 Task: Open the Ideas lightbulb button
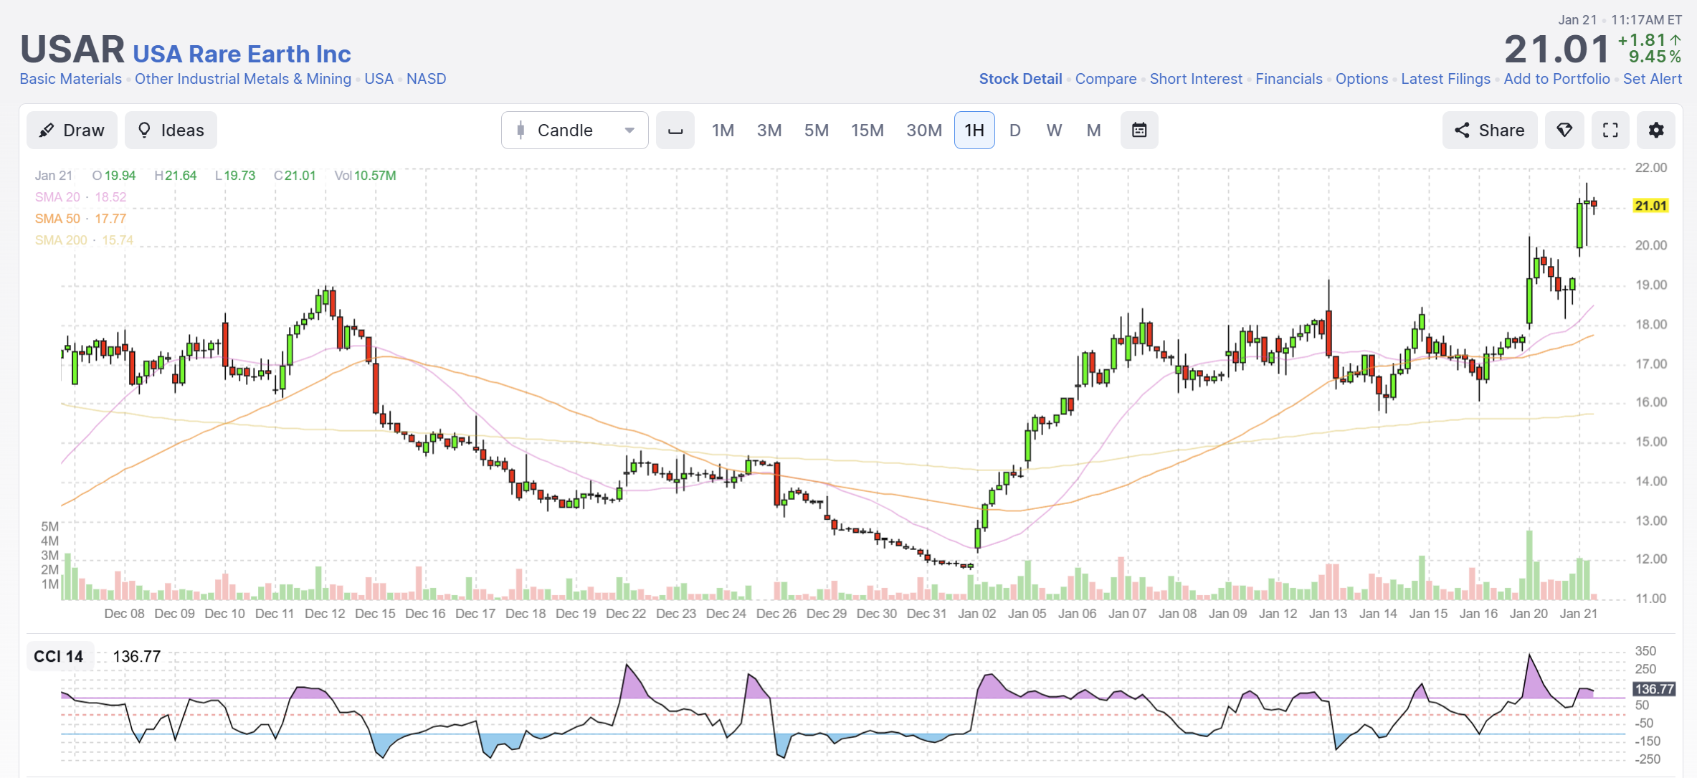[171, 131]
